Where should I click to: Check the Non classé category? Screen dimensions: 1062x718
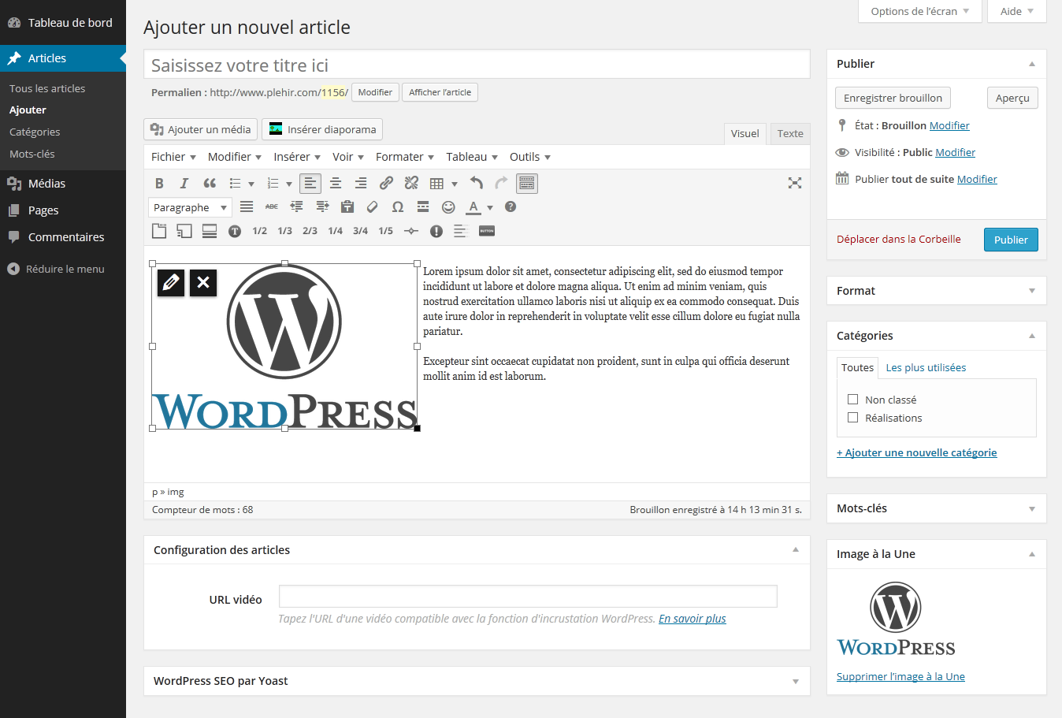click(x=852, y=399)
